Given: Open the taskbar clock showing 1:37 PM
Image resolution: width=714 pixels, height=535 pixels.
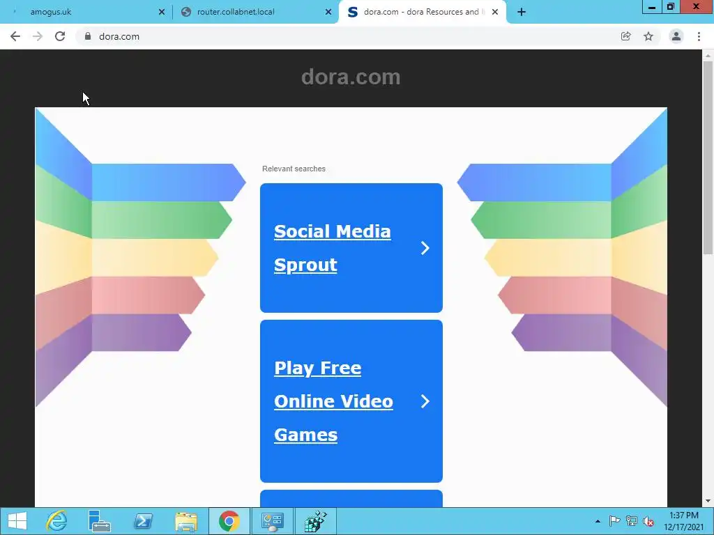Looking at the screenshot, I should tap(683, 521).
